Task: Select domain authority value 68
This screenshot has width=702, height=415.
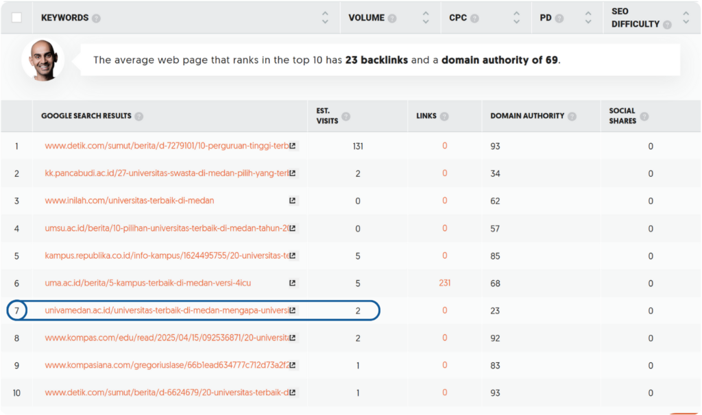Action: (x=495, y=283)
